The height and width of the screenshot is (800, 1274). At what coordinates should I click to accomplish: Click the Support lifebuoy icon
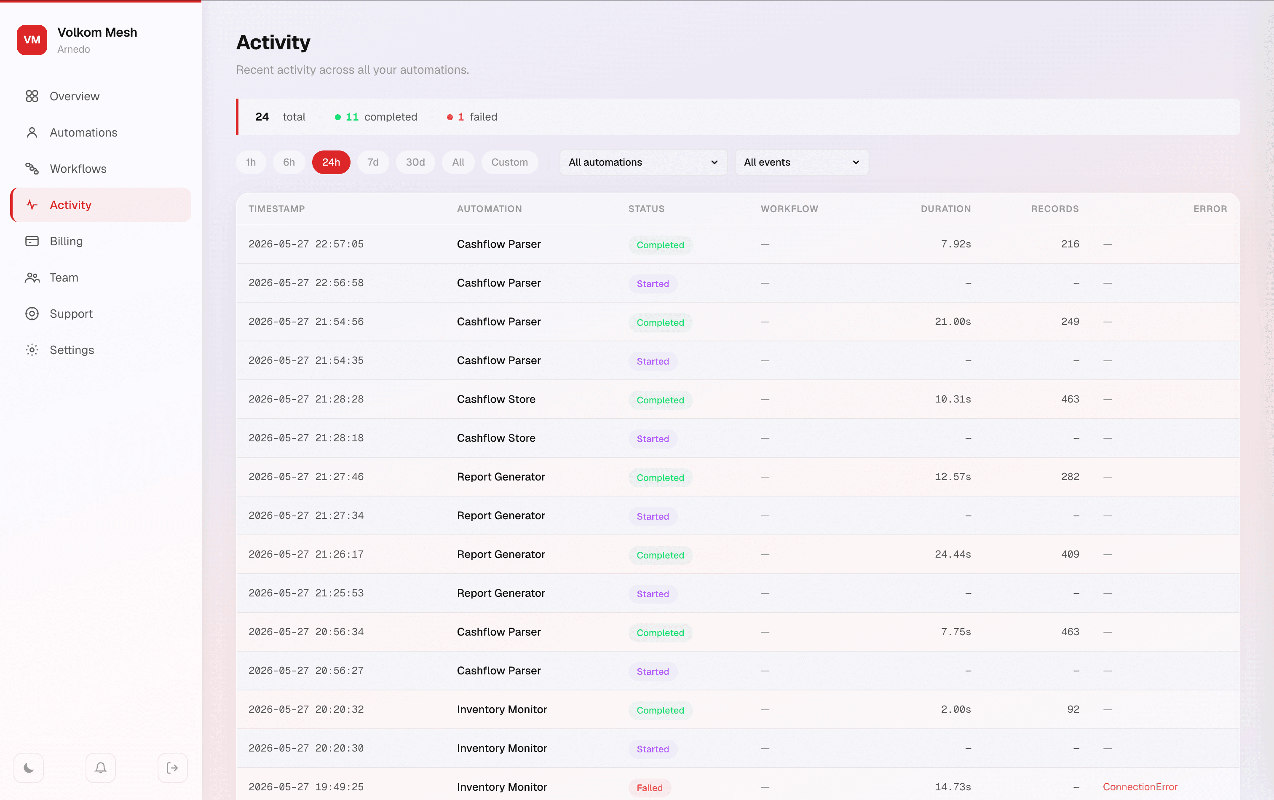pyautogui.click(x=32, y=313)
